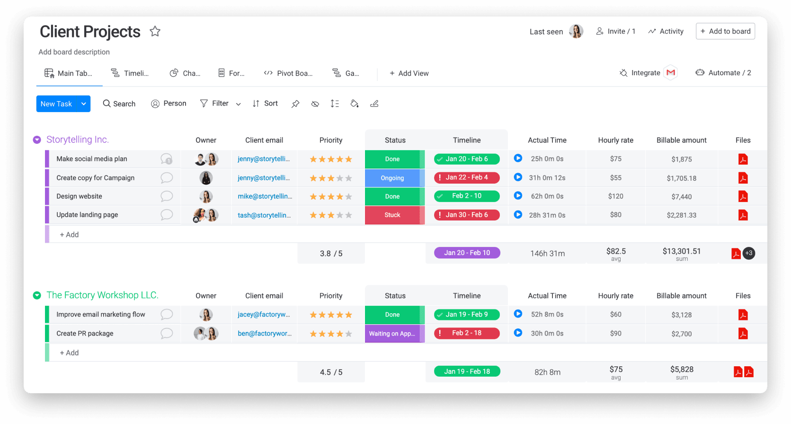Open PDF file in Design website row
The image size is (791, 424).
[743, 196]
